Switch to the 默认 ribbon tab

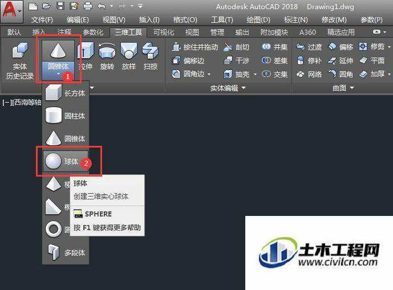pyautogui.click(x=14, y=32)
